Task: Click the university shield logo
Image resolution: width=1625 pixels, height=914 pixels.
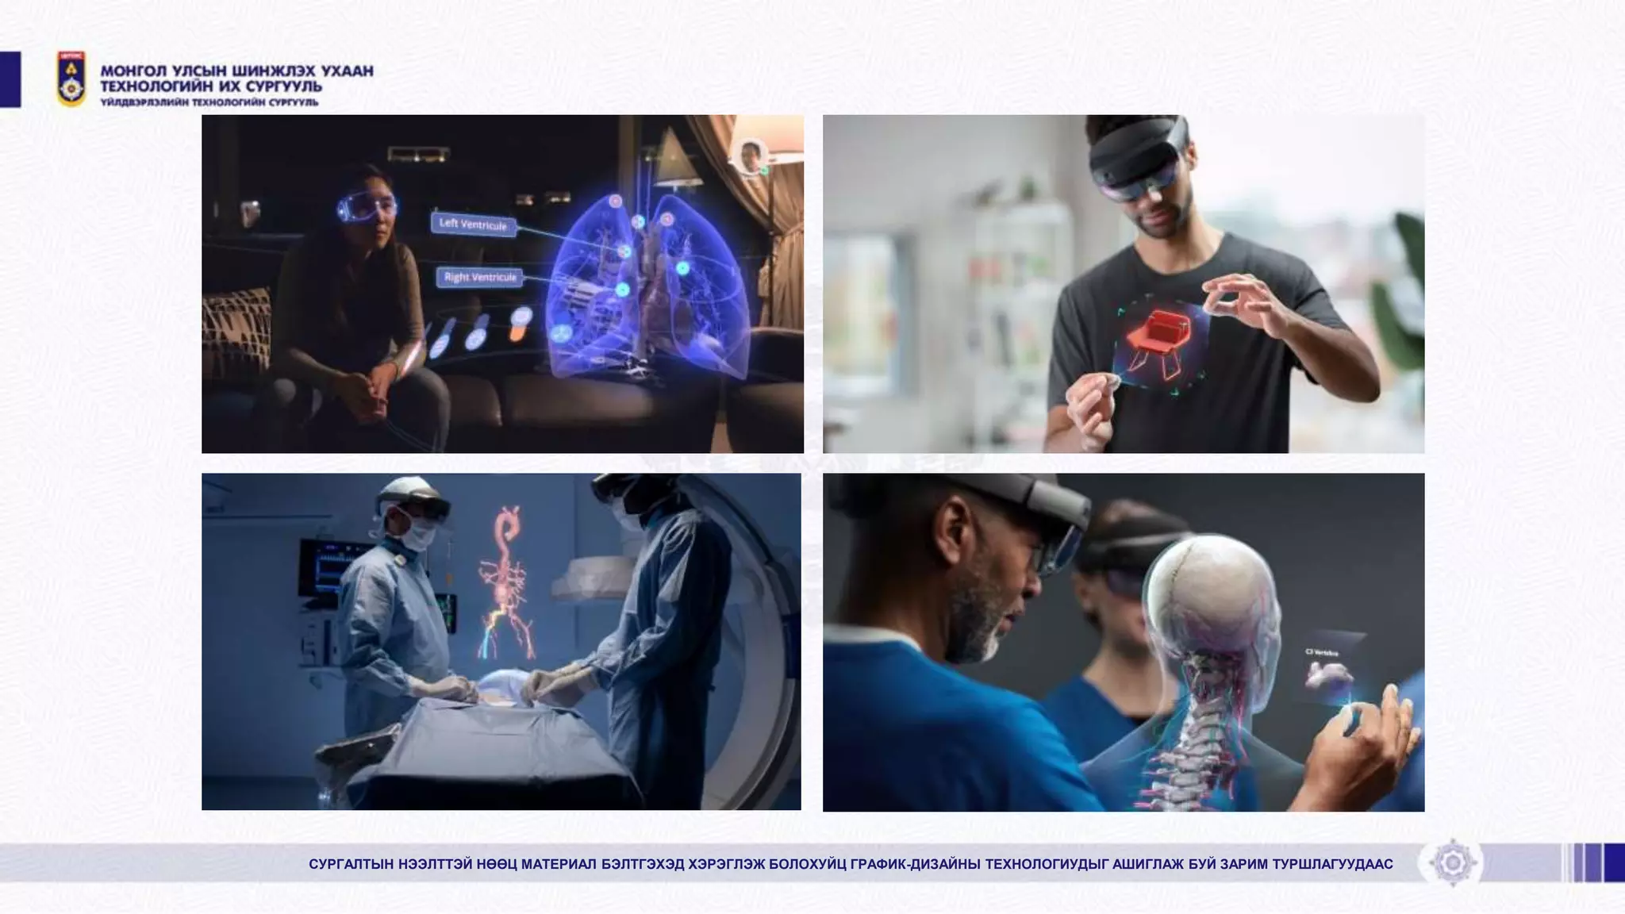Action: (71, 79)
